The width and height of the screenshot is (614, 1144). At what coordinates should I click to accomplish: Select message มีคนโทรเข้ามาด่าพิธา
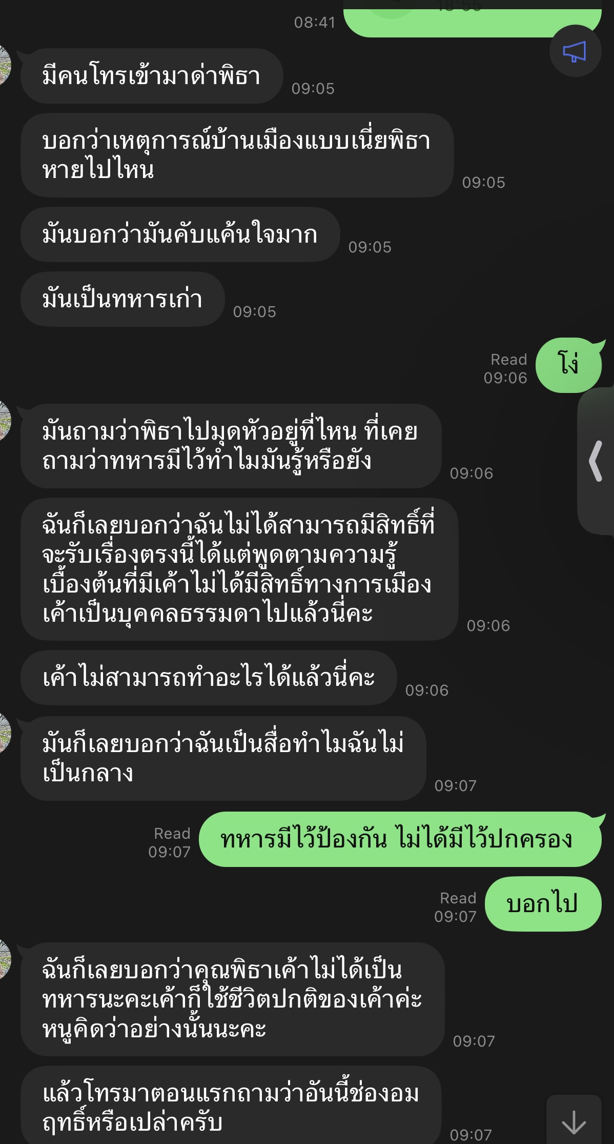152,76
